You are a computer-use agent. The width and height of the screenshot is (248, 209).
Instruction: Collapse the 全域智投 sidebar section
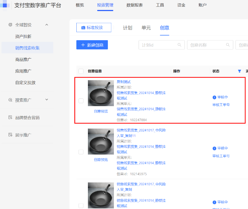47,25
